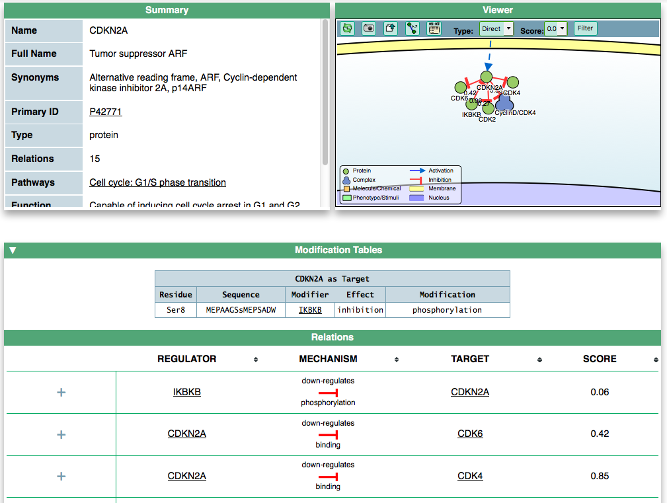Screen dimensions: 667x503
Task: Open the P42771 primary ID link
Action: [x=106, y=112]
